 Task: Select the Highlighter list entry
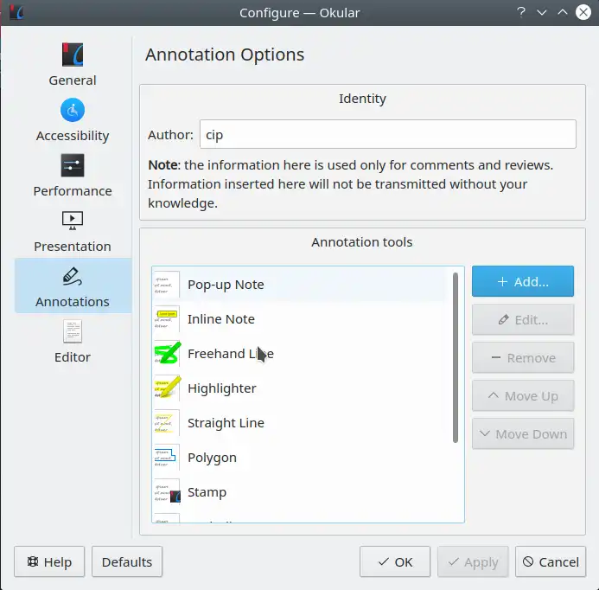pos(299,388)
